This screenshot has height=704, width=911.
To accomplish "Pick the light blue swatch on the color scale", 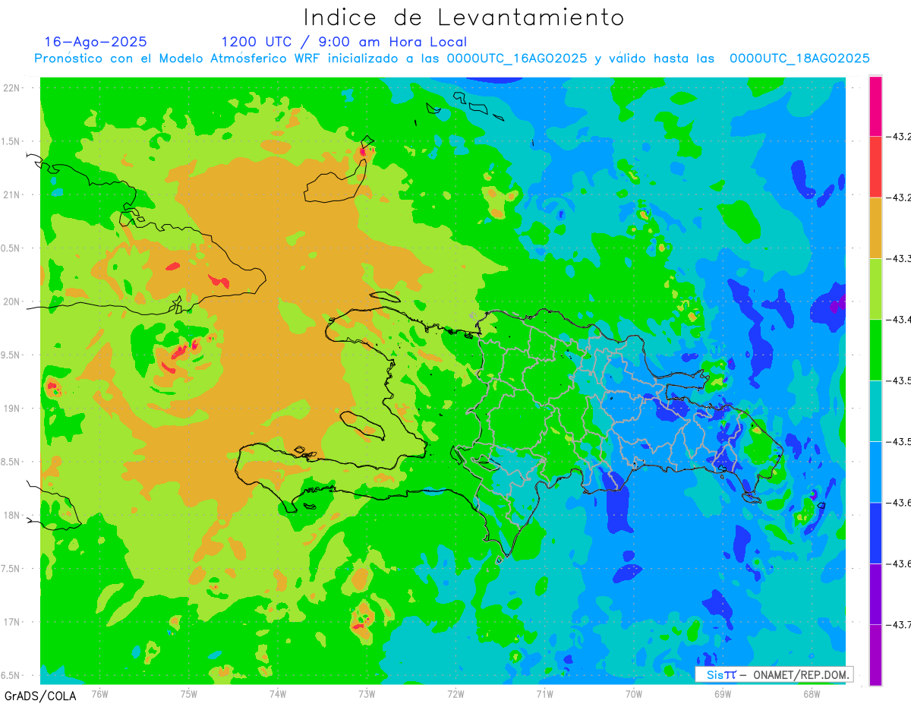I will pyautogui.click(x=875, y=471).
